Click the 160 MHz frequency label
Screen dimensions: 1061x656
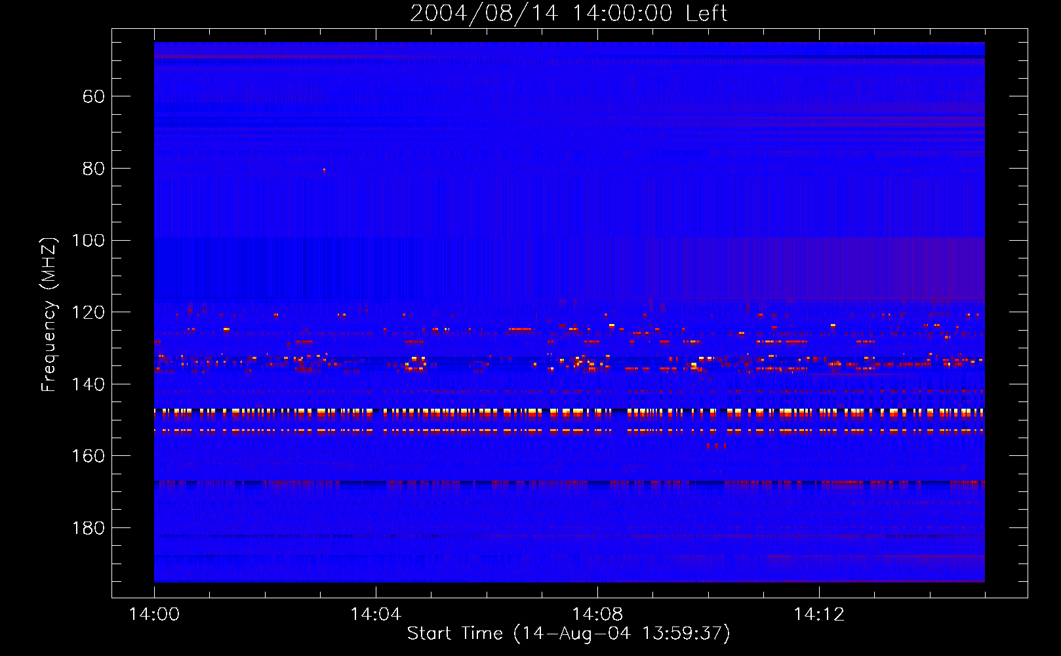[89, 456]
